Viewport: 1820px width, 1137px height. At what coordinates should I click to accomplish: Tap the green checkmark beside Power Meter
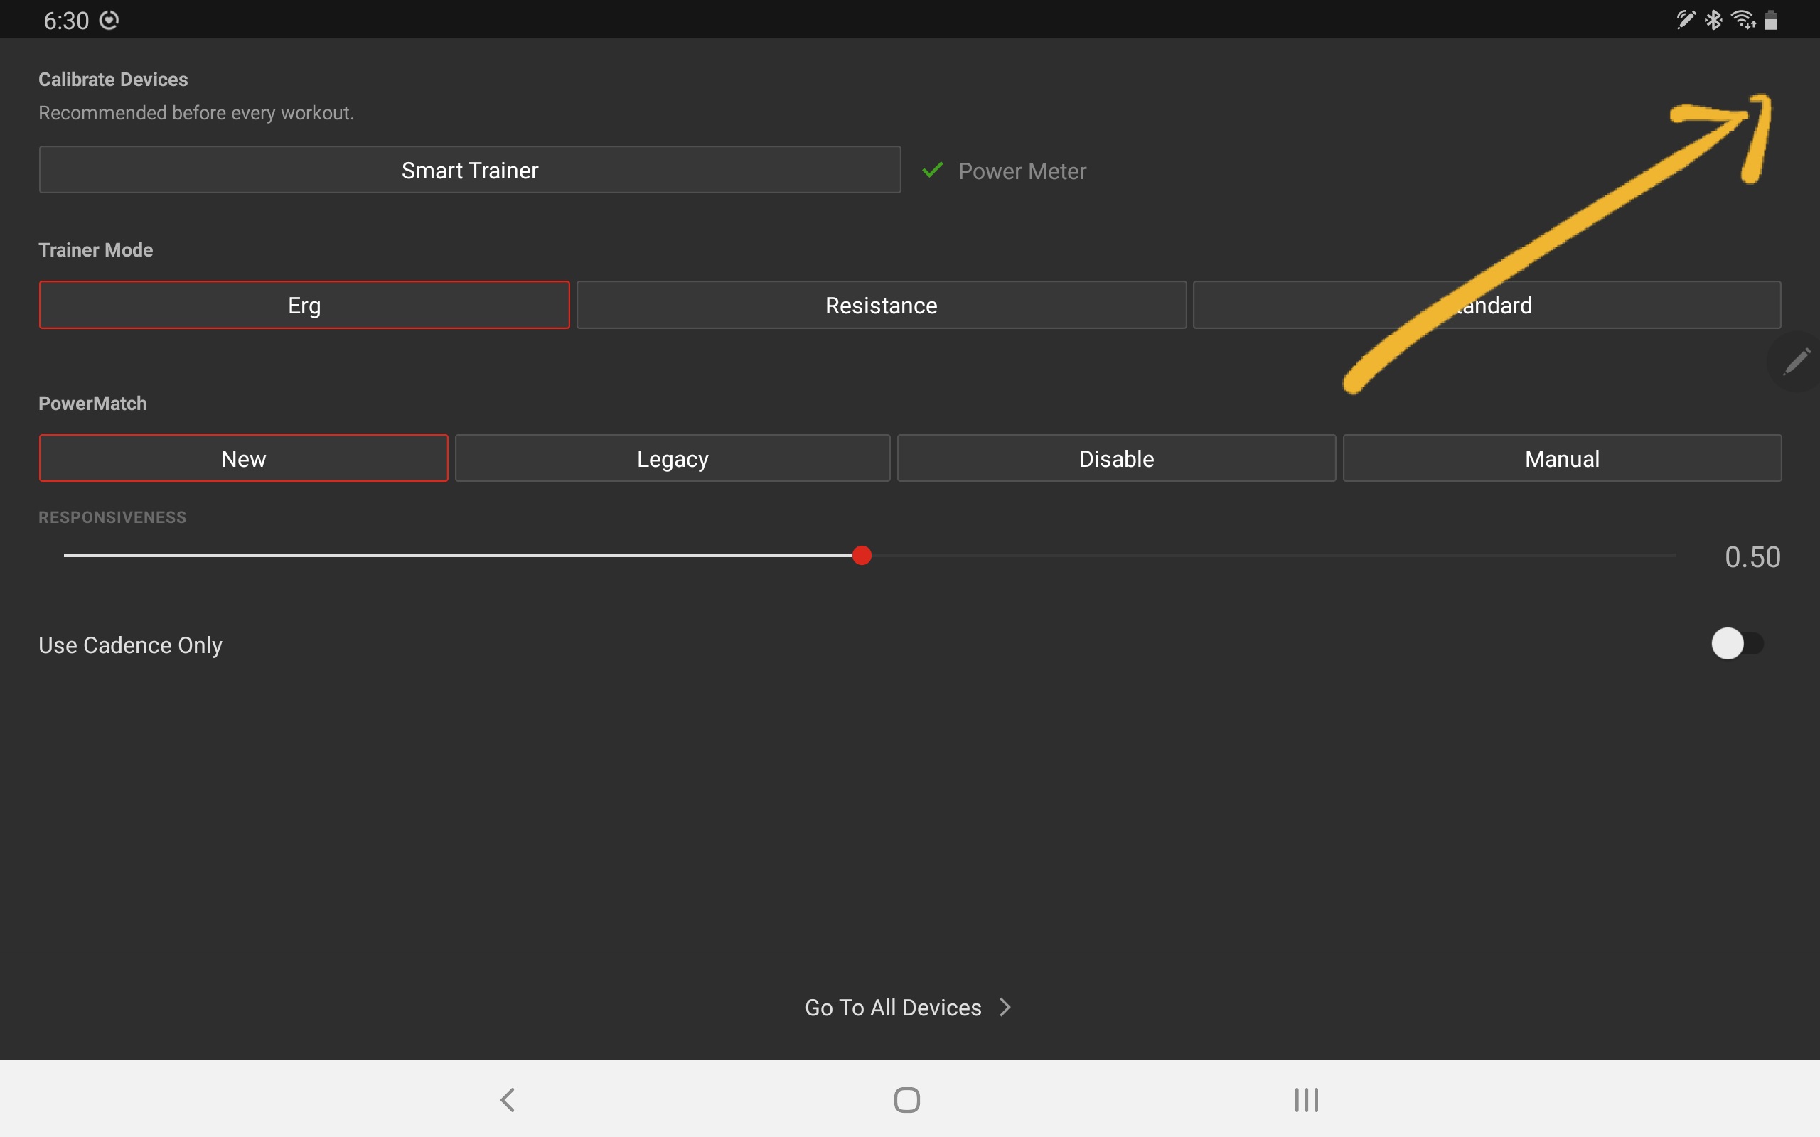click(x=933, y=171)
